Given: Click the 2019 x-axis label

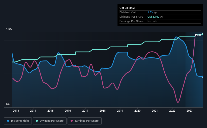Looking at the screenshot, I should pos(120,111).
